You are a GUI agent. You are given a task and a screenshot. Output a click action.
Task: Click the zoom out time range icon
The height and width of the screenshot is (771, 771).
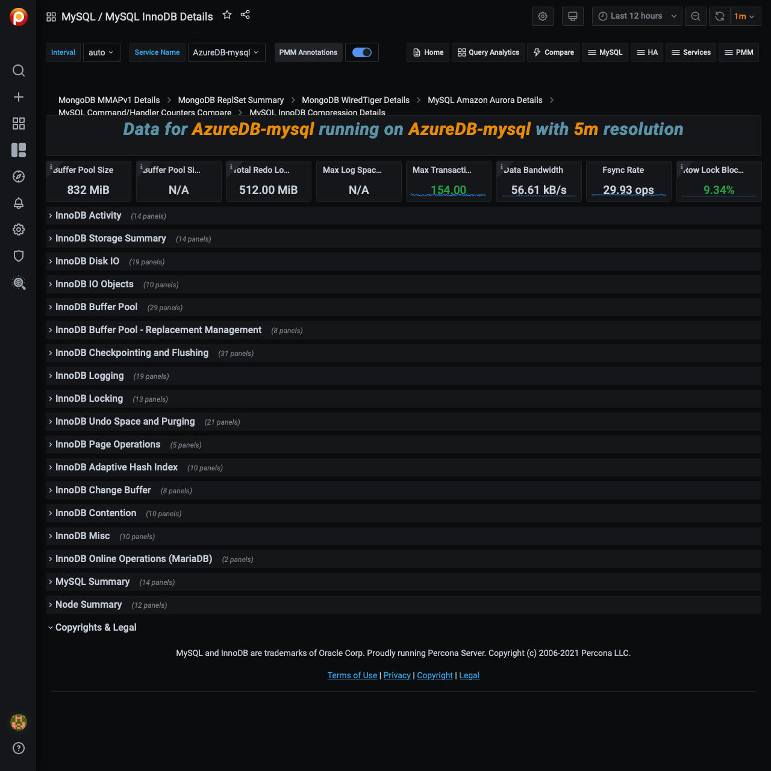(x=696, y=16)
